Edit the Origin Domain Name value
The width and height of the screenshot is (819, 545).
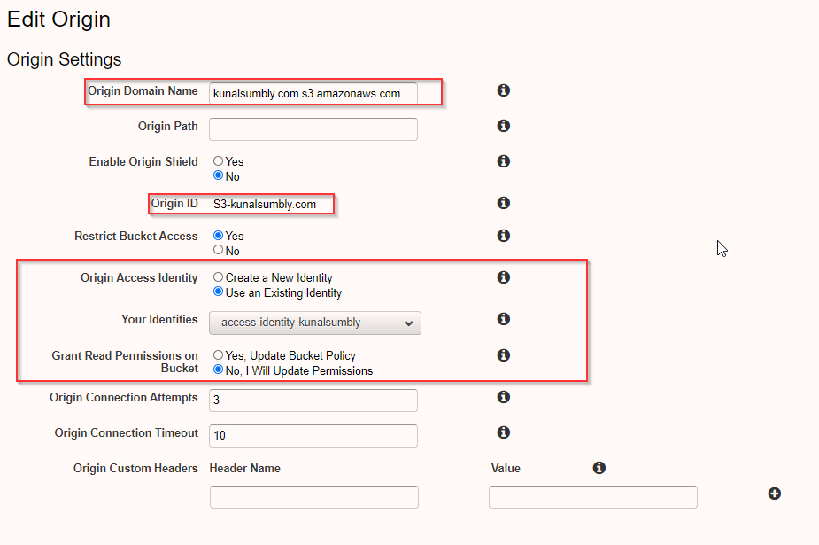point(313,93)
